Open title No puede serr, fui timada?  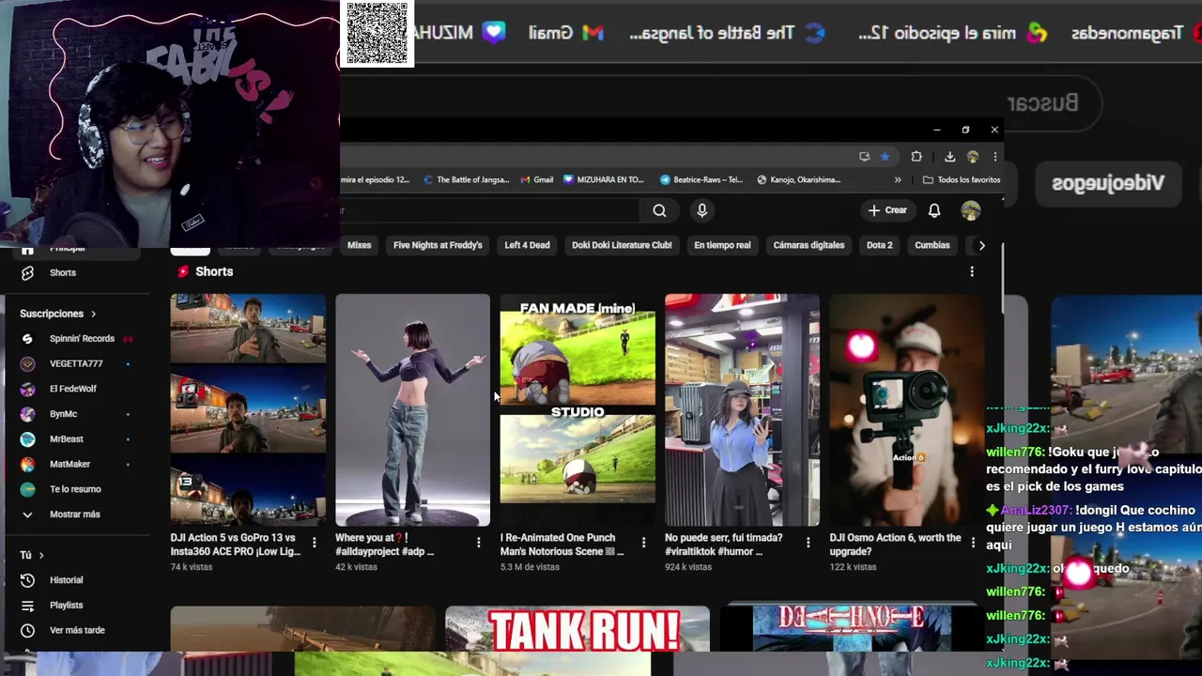point(724,545)
